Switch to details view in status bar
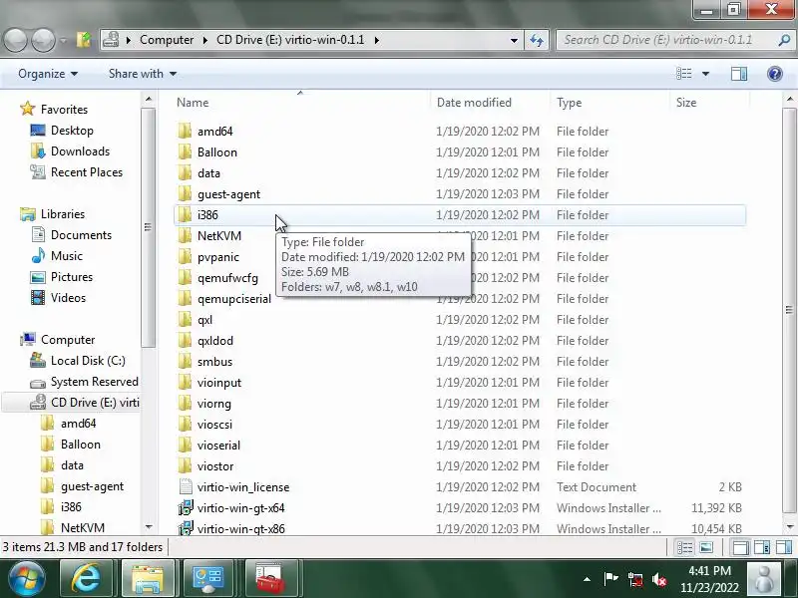 685,547
